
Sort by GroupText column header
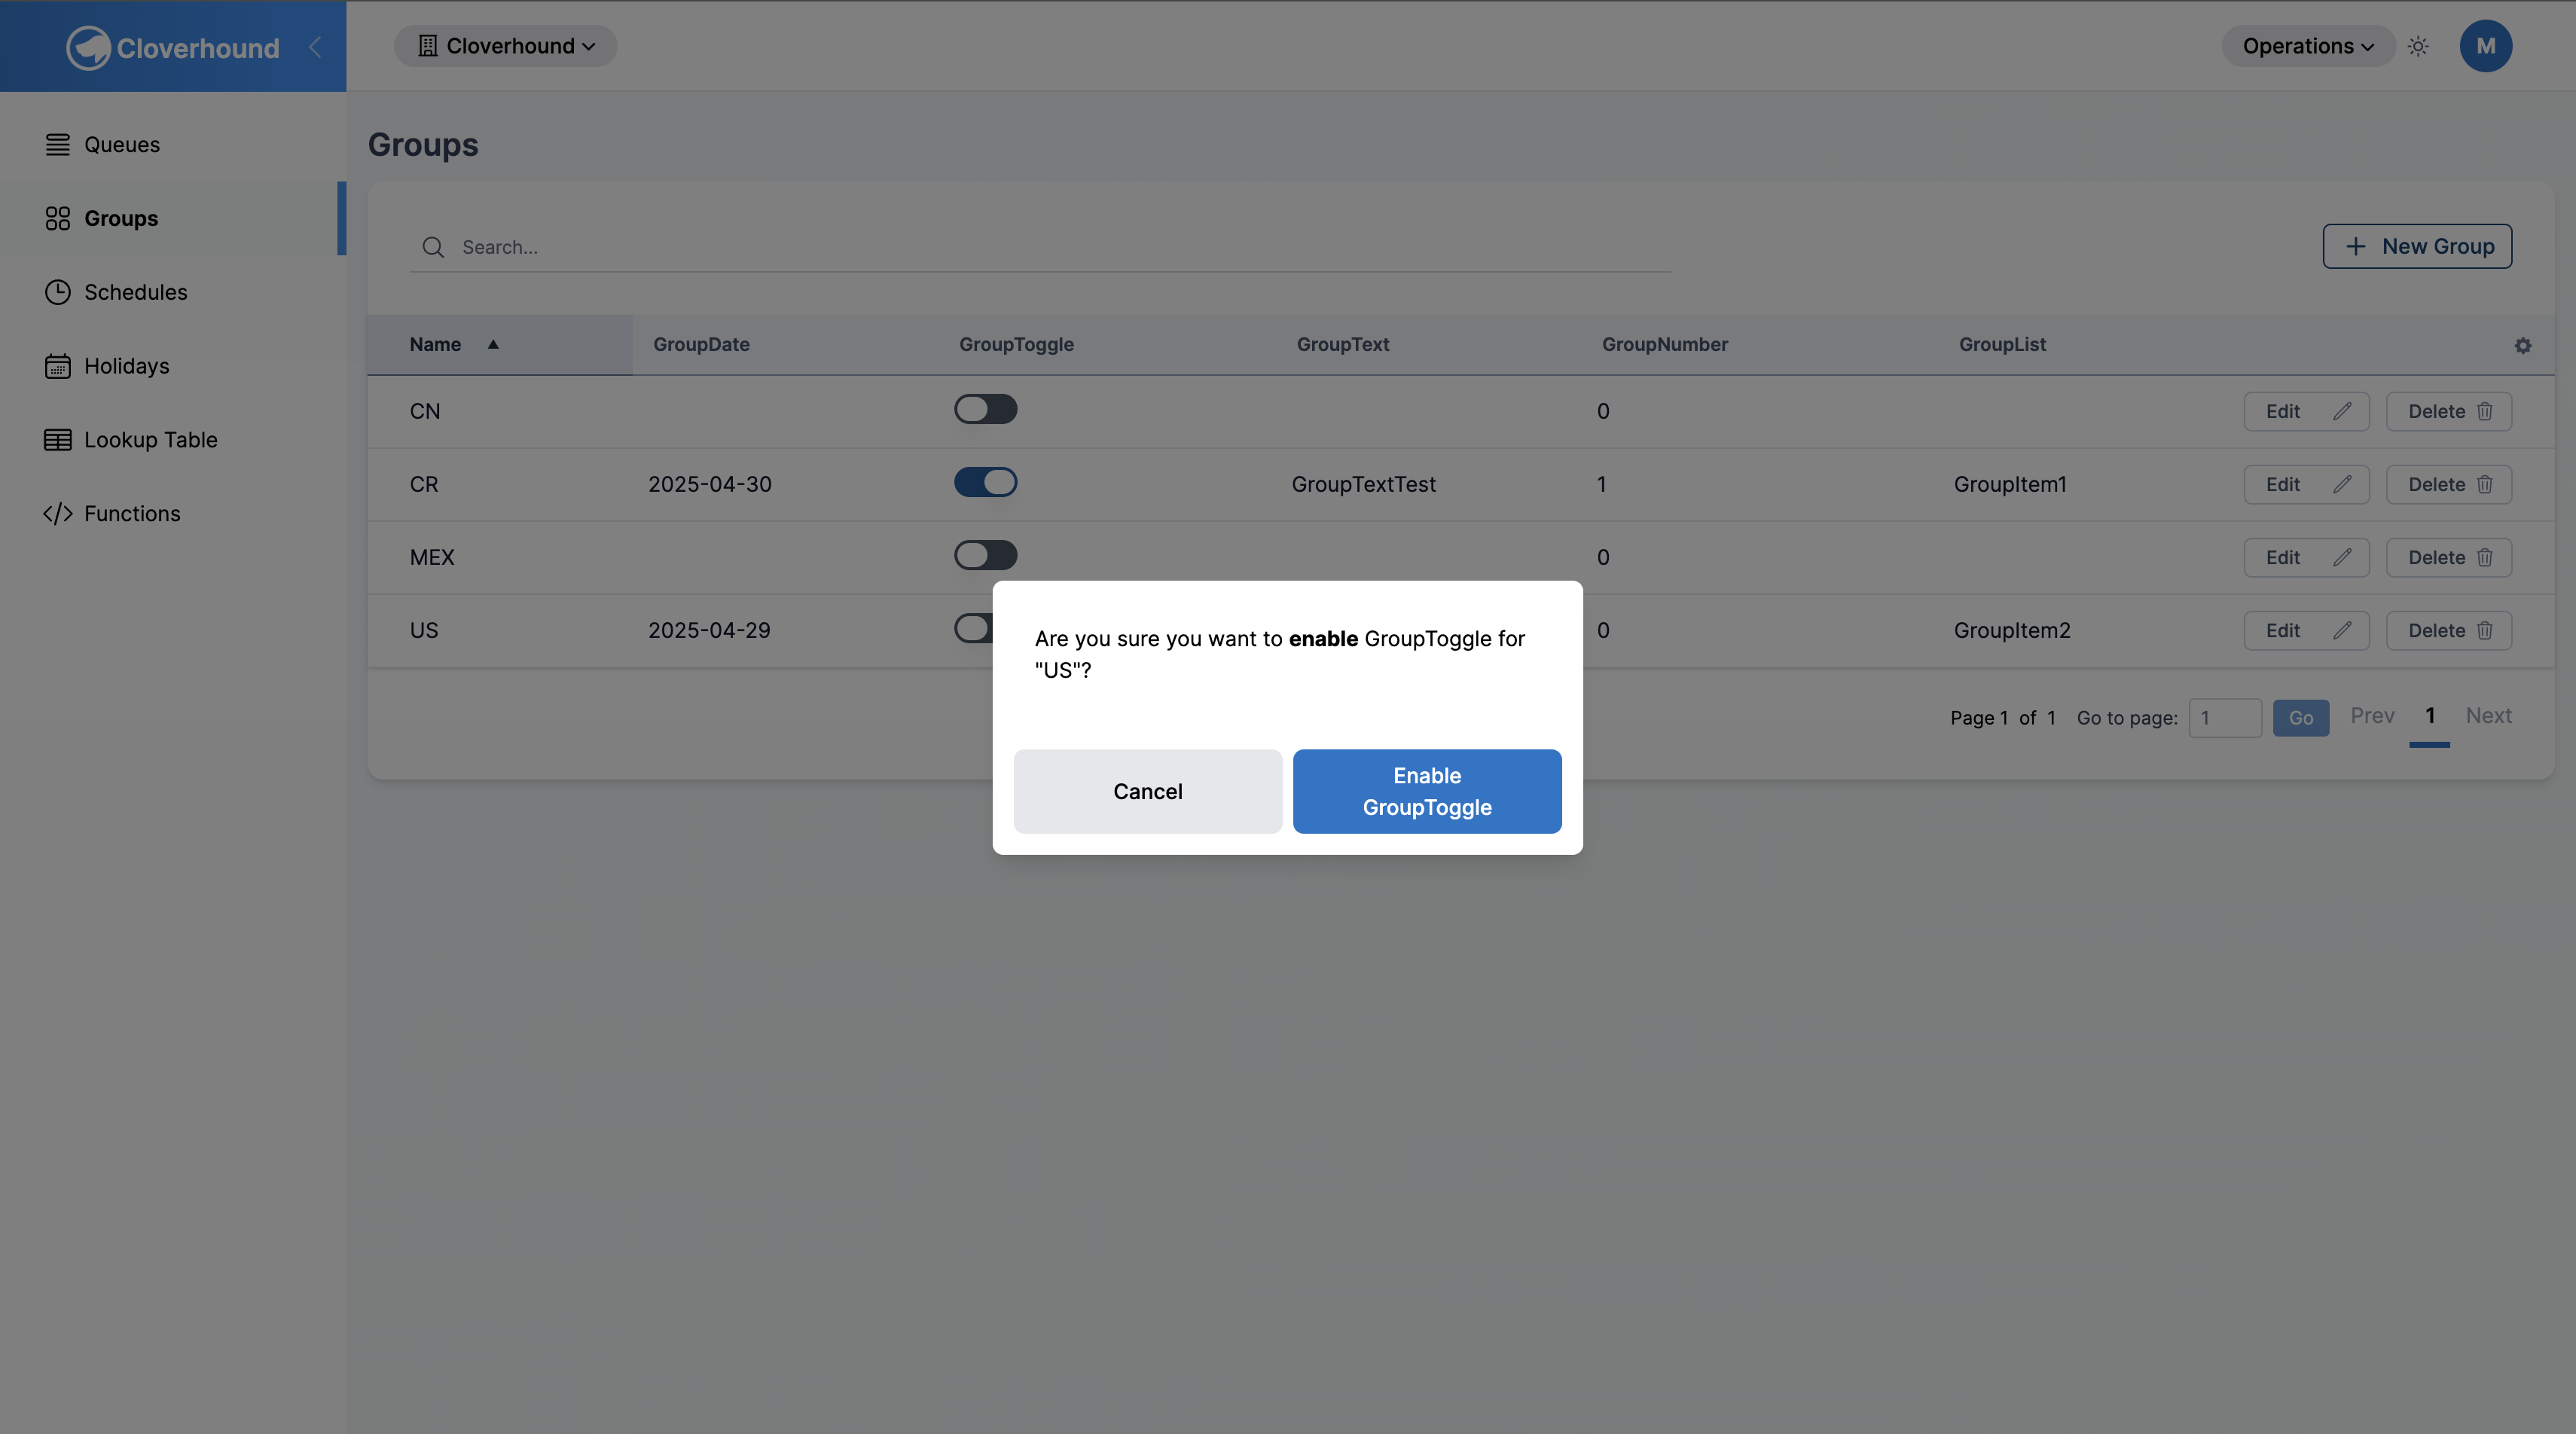pyautogui.click(x=1343, y=344)
